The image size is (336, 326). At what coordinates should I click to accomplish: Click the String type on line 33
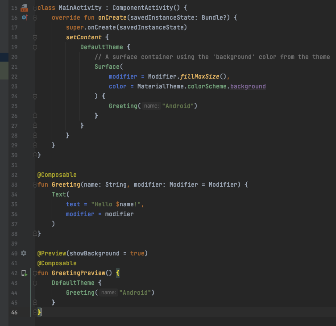click(116, 185)
